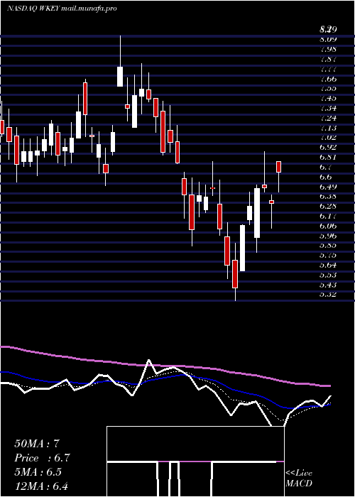Click the NASDAQ WKEY chart title

click(x=62, y=9)
